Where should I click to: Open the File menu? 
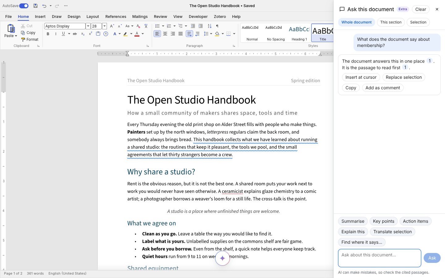(8, 17)
